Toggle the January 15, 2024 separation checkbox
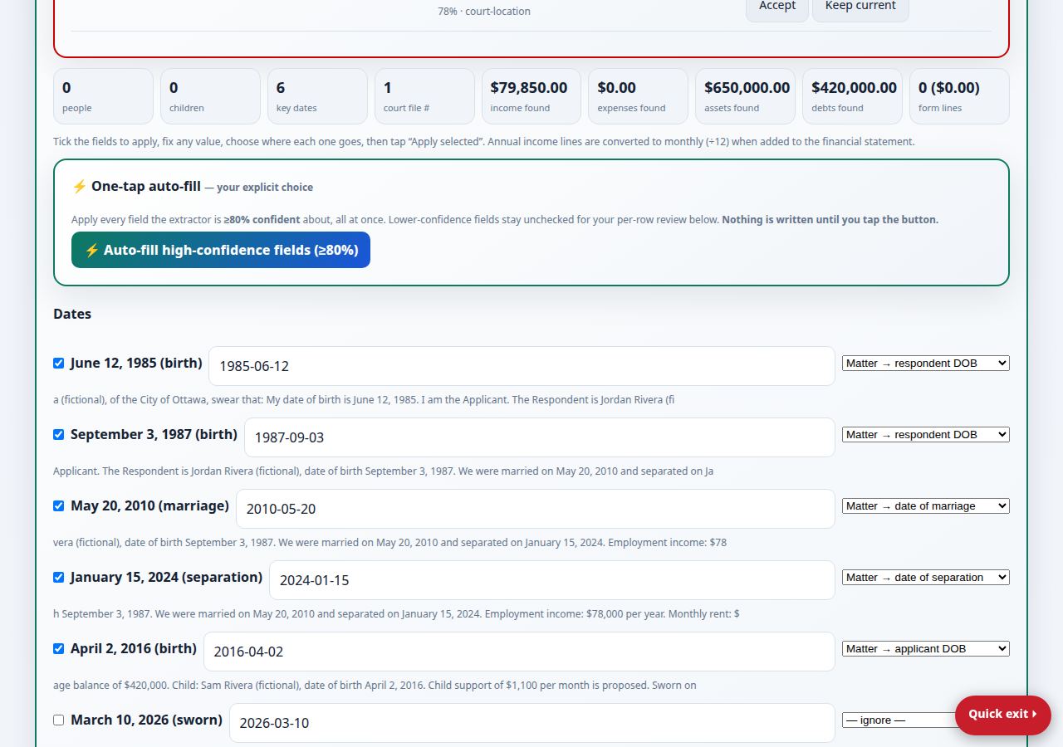The height and width of the screenshot is (747, 1063). [x=59, y=577]
